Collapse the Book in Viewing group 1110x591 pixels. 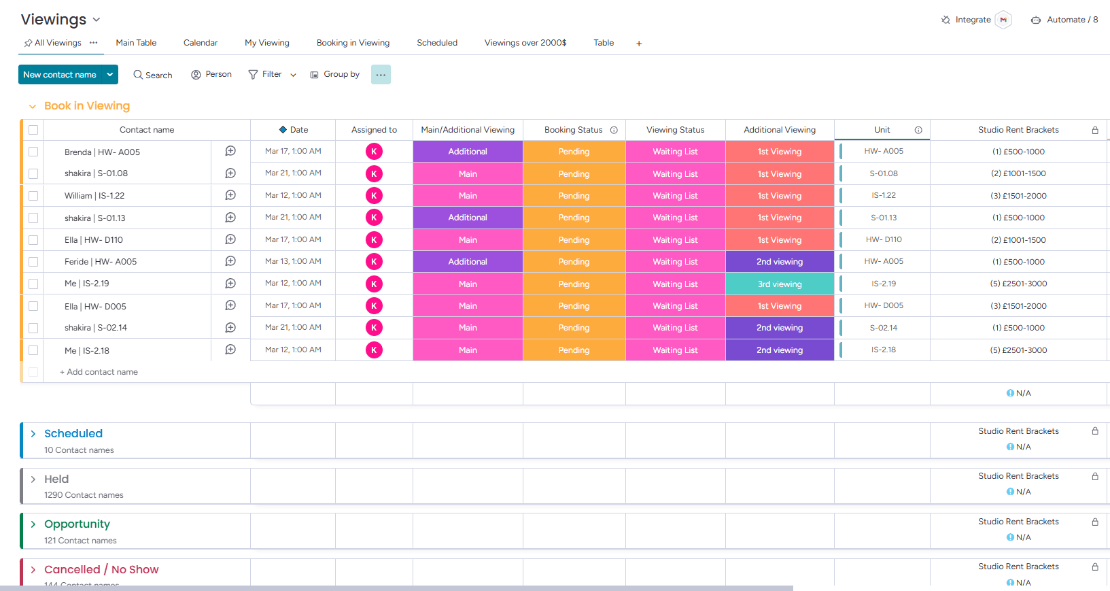pos(32,107)
